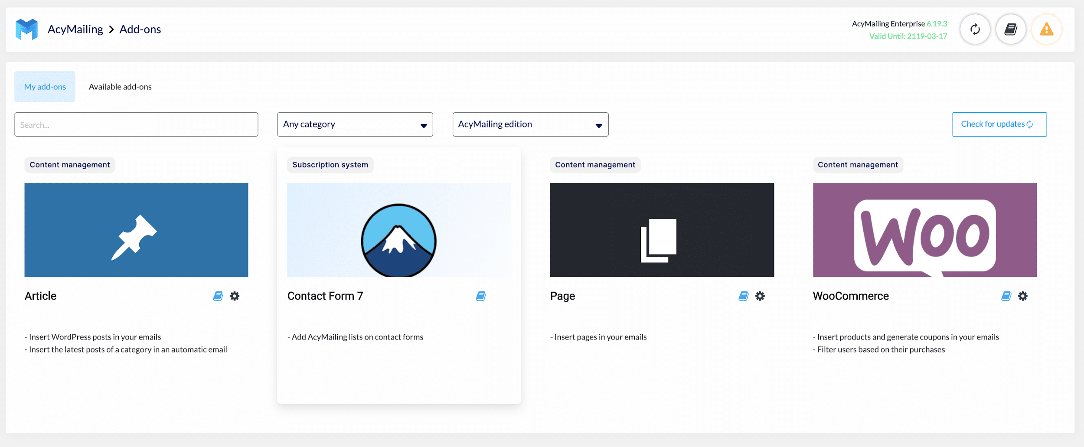The width and height of the screenshot is (1084, 447).
Task: Open the Any category dropdown
Action: coord(355,124)
